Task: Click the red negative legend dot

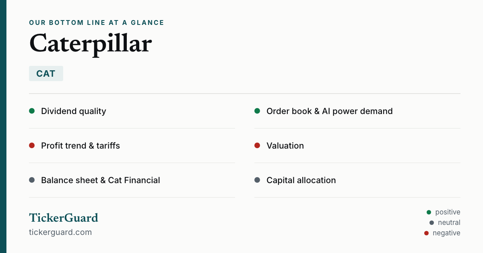Action: tap(426, 233)
